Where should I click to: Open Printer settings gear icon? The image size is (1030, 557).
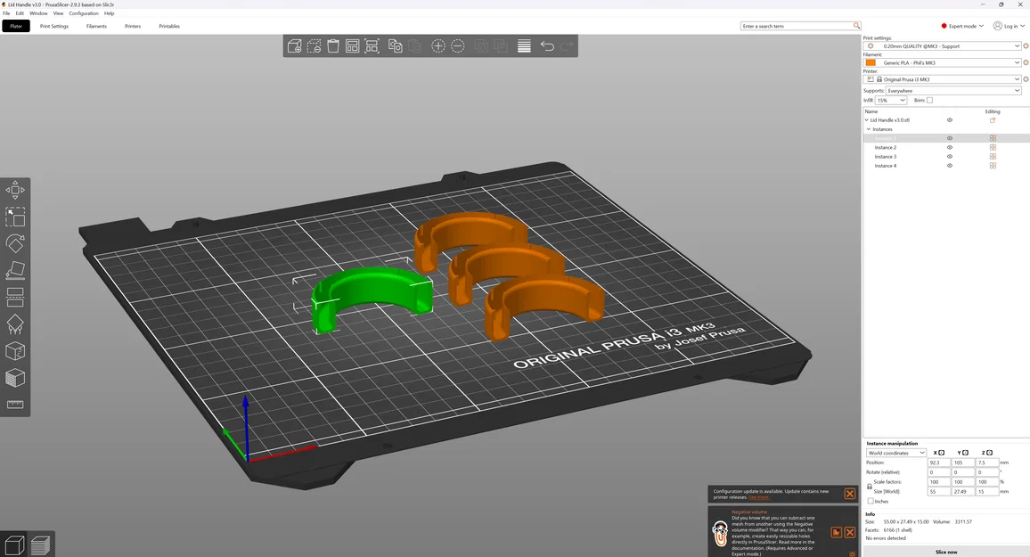pos(1026,78)
